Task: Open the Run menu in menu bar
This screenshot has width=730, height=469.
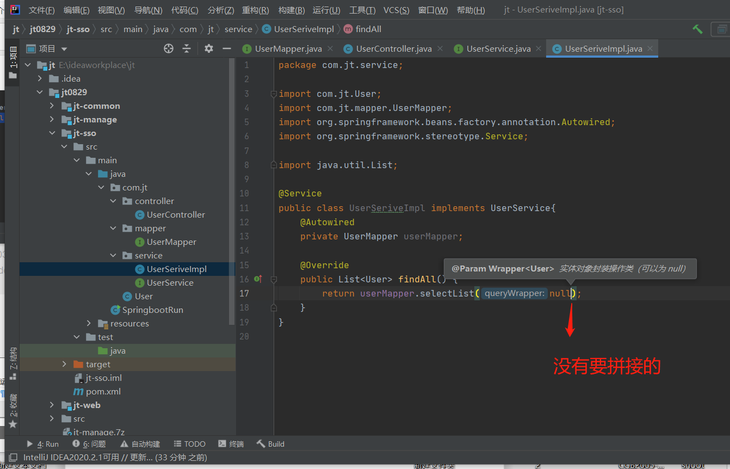Action: coord(327,10)
